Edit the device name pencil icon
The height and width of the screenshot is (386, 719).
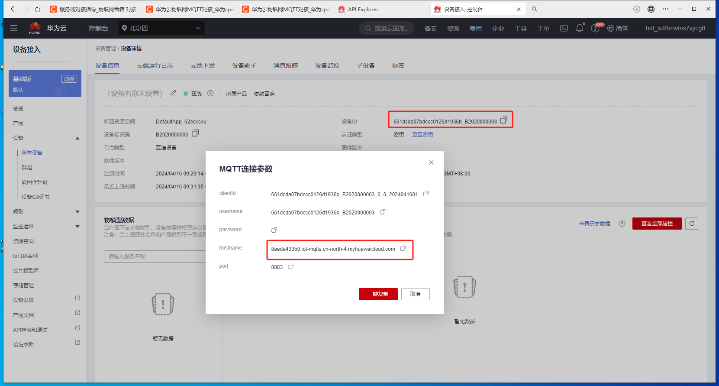[x=173, y=93]
